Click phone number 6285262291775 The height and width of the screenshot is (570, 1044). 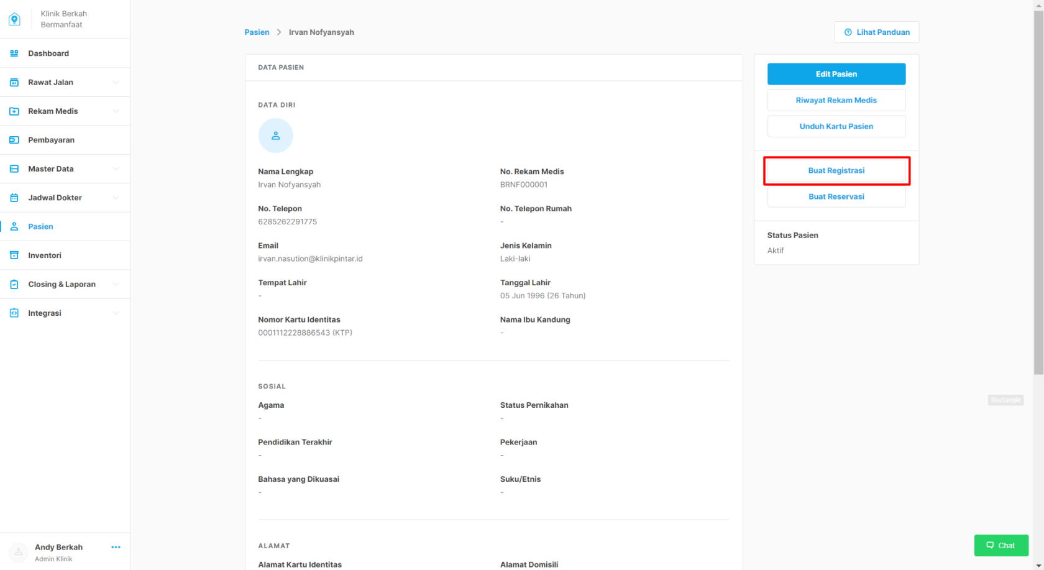tap(287, 222)
